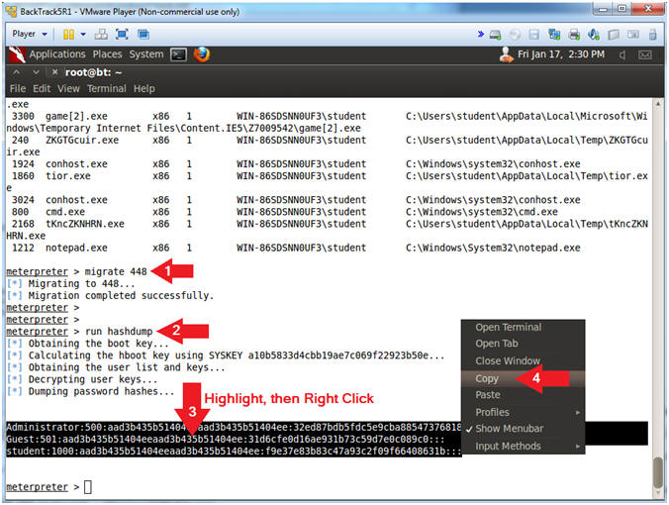Click the terminal scrollbar up arrow
669x505 pixels.
coord(658,103)
